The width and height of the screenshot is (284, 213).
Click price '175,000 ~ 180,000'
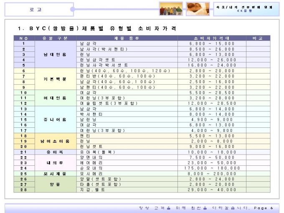212,168
